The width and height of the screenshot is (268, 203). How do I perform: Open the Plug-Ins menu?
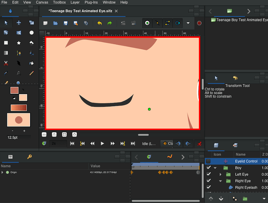(90, 2)
